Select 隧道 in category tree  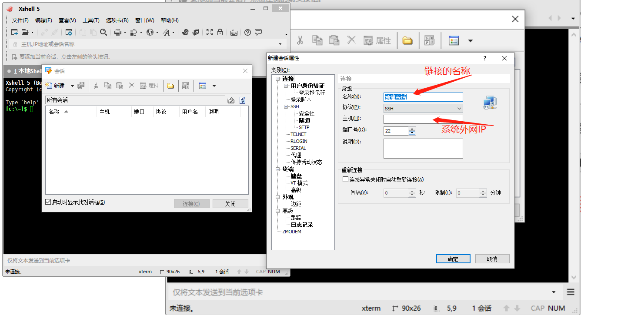(x=304, y=120)
